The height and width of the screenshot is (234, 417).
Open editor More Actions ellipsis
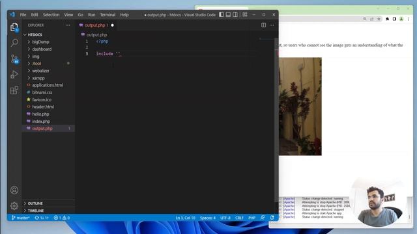(272, 25)
